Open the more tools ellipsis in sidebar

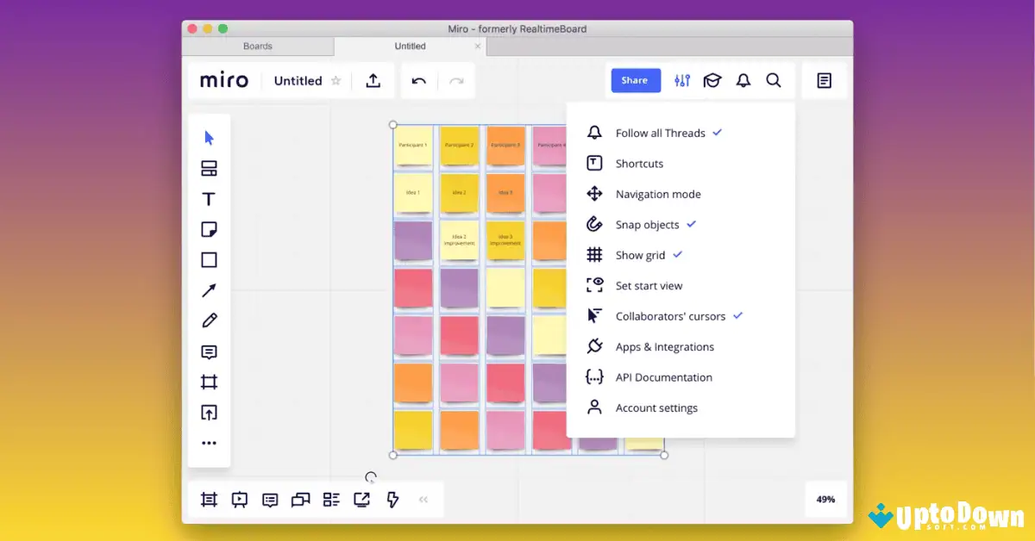click(209, 443)
